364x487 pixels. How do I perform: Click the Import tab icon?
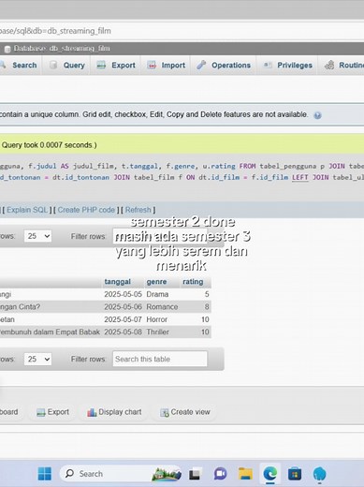point(152,66)
